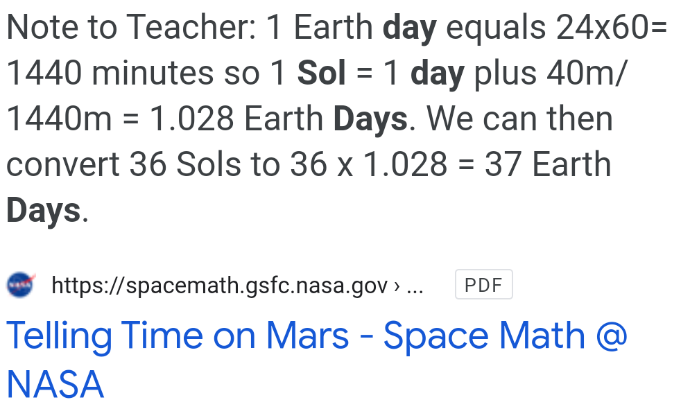
Task: Click the @ symbol in the title
Action: click(x=612, y=336)
